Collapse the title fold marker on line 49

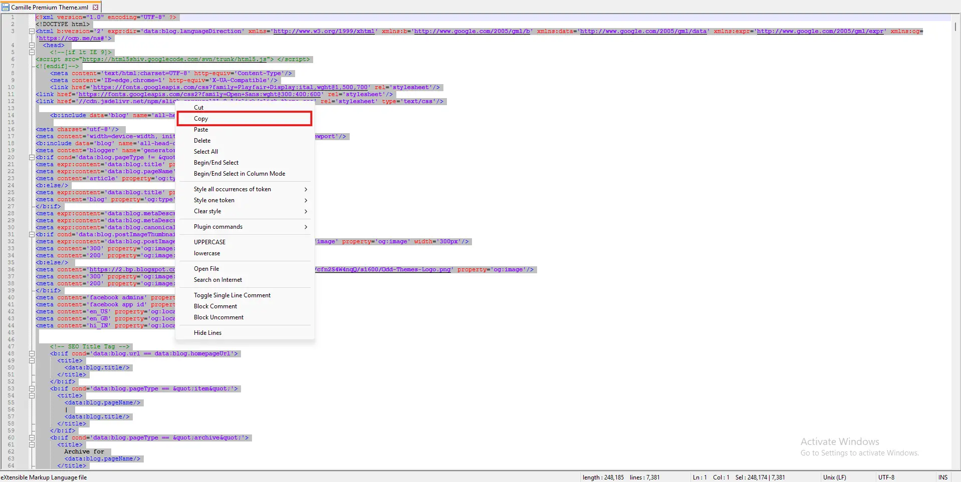click(32, 360)
